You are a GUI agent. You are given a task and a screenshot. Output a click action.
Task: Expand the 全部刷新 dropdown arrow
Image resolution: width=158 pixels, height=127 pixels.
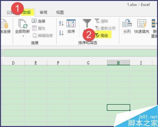tap(23, 36)
